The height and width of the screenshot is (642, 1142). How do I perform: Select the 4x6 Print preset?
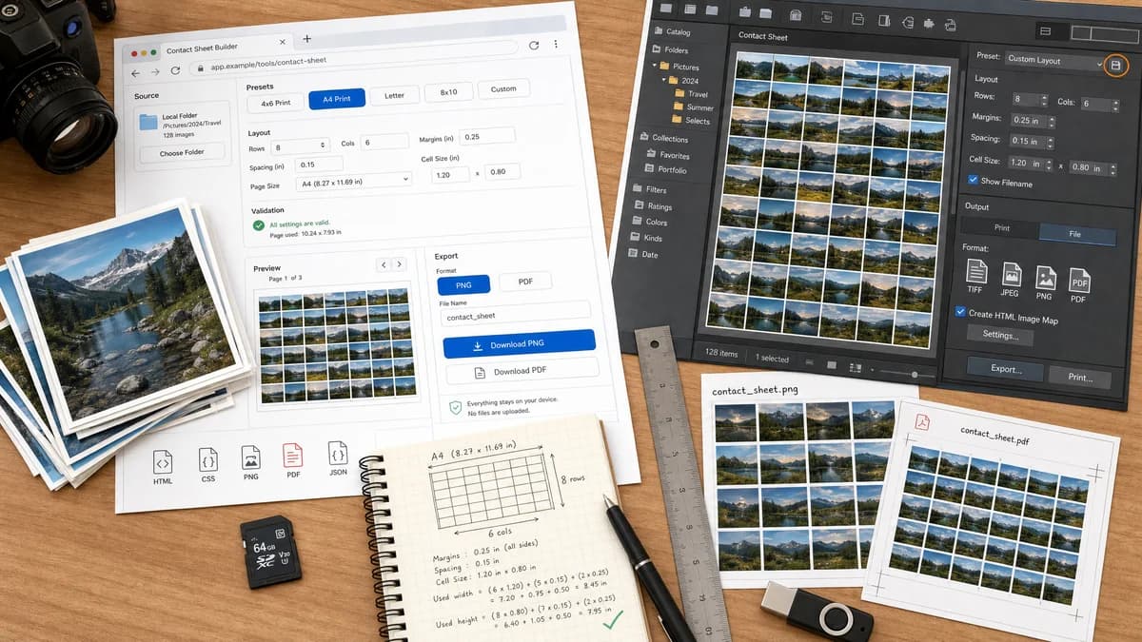pyautogui.click(x=275, y=102)
